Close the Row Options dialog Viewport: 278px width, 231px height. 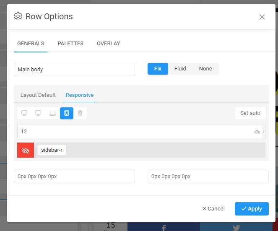(x=262, y=17)
